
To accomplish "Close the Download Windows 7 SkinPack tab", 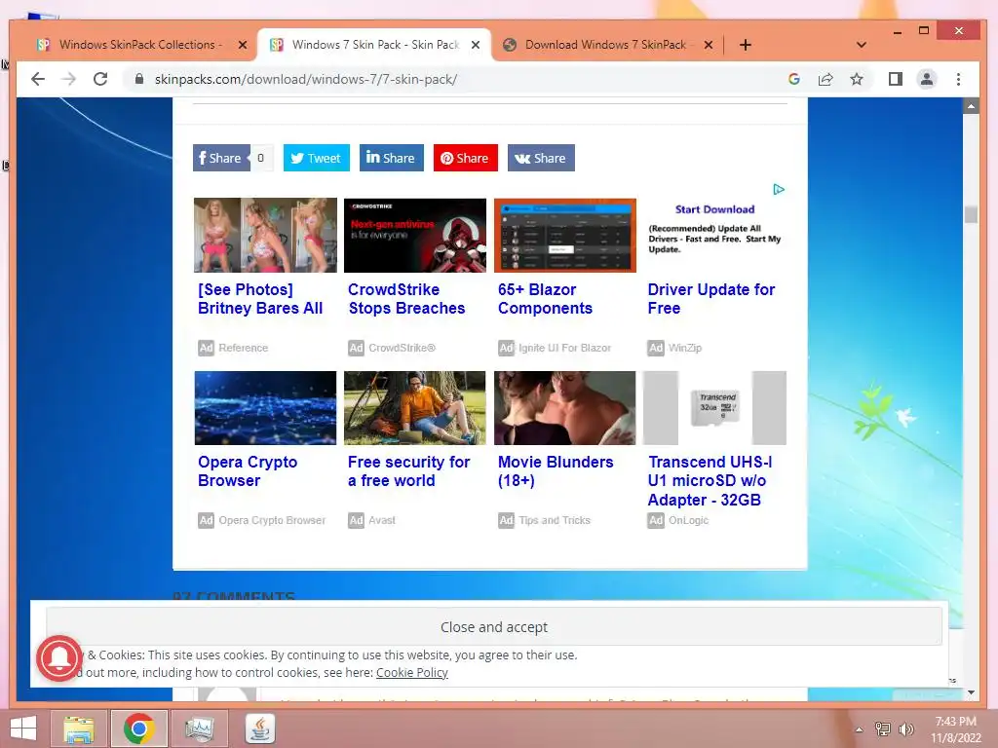I will coord(709,45).
